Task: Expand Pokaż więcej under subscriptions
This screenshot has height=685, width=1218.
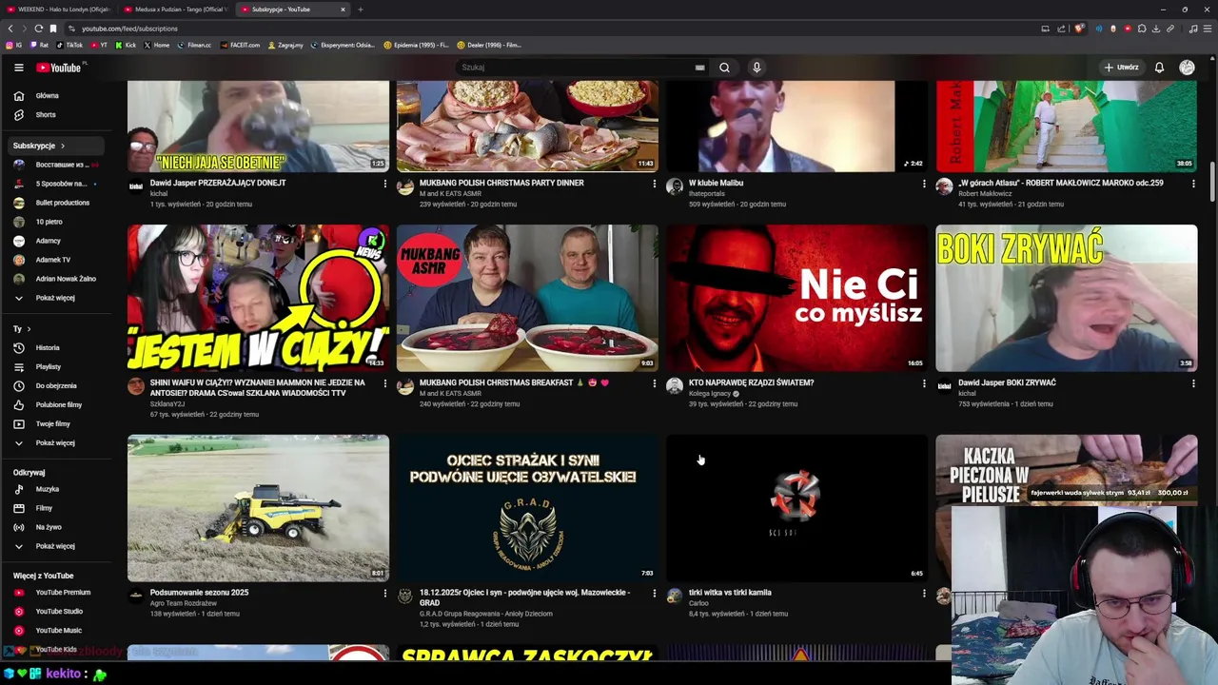Action: [57, 298]
